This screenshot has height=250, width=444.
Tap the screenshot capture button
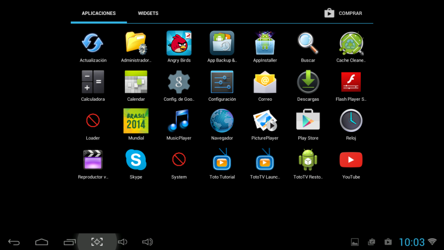tap(97, 242)
